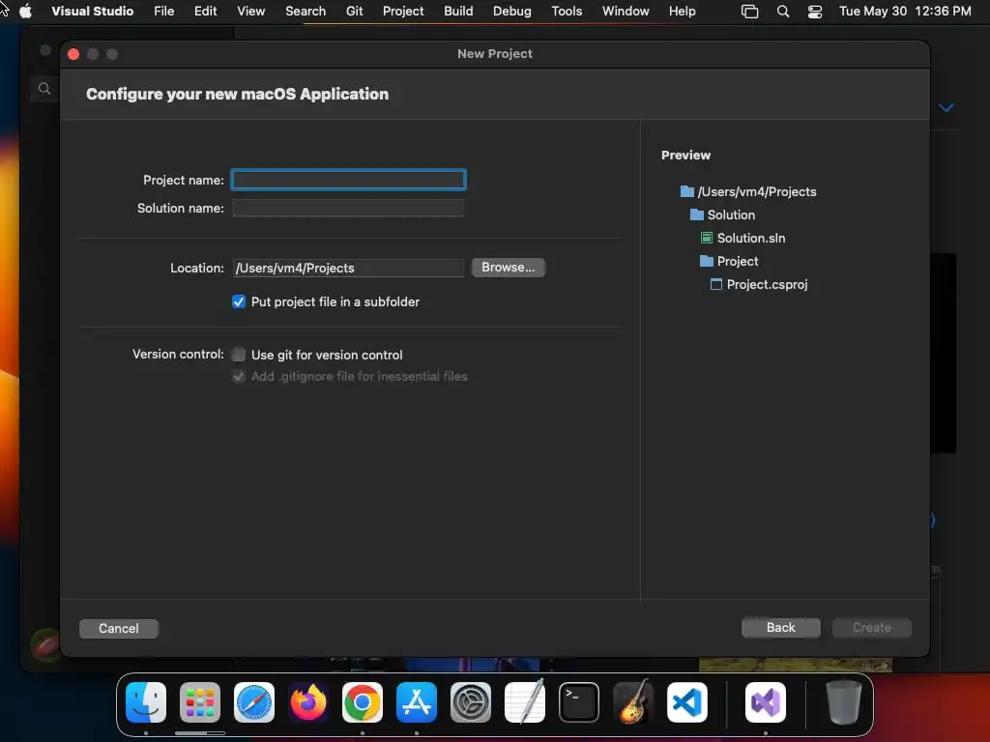Open the Window menu
The image size is (990, 742).
click(x=626, y=12)
